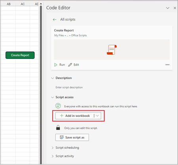Click the All scripts label
Screen dimensions: 178x165
tap(68, 19)
